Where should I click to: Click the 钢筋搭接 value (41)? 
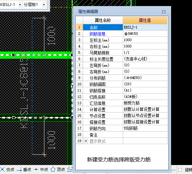(x=145, y=91)
